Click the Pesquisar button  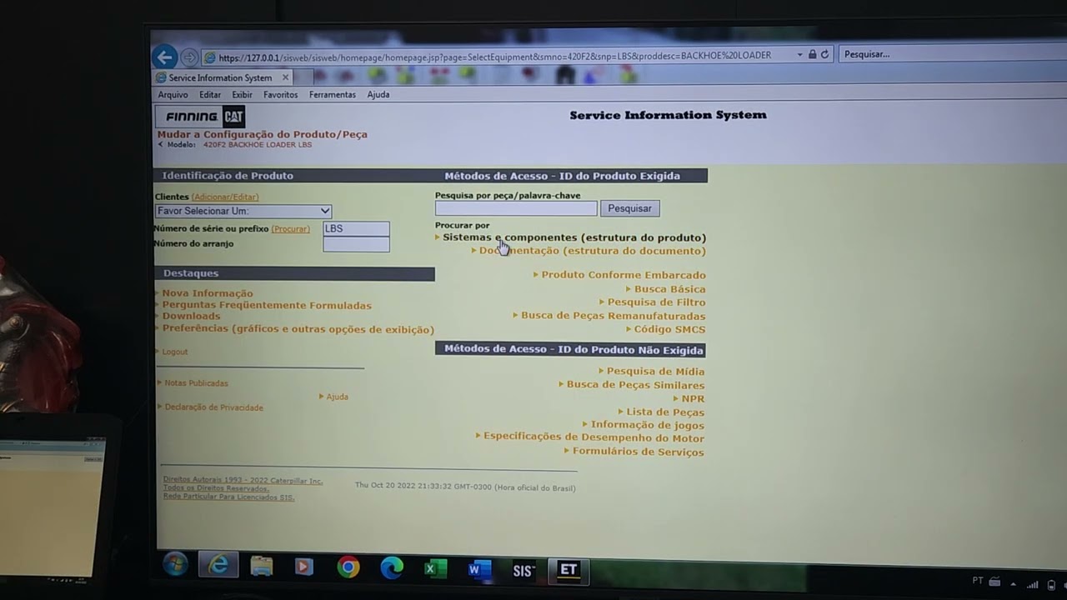[x=629, y=208]
